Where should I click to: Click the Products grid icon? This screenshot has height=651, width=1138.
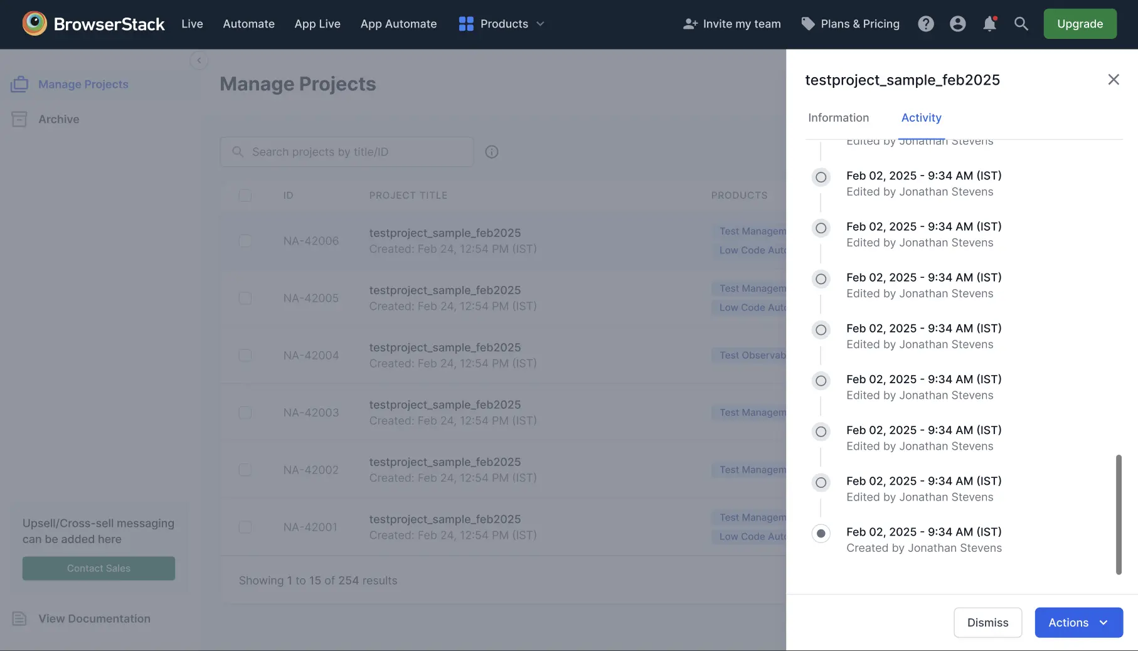466,24
